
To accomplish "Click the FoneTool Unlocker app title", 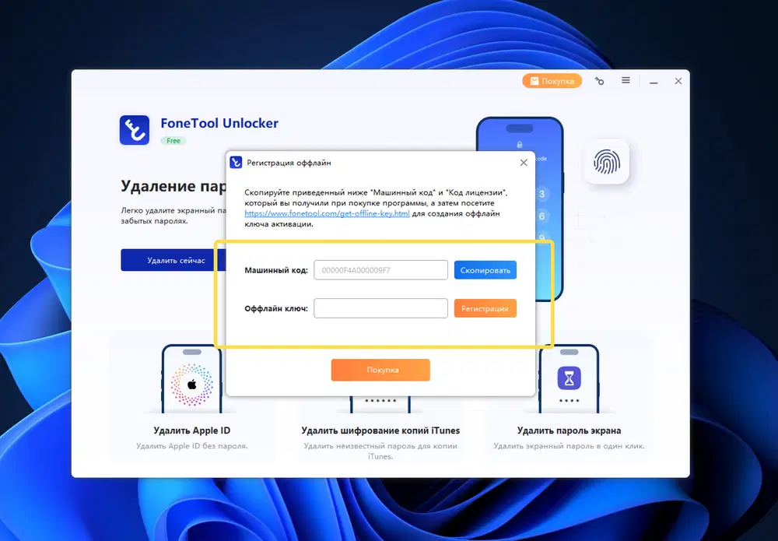I will click(219, 123).
